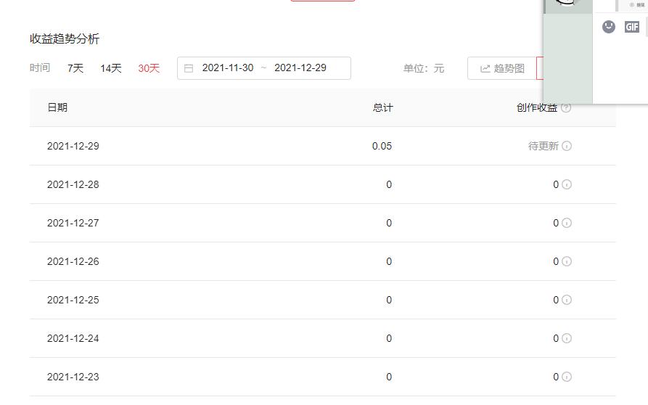Click the 2021-12-29 date cell
The width and height of the screenshot is (648, 405).
[73, 146]
